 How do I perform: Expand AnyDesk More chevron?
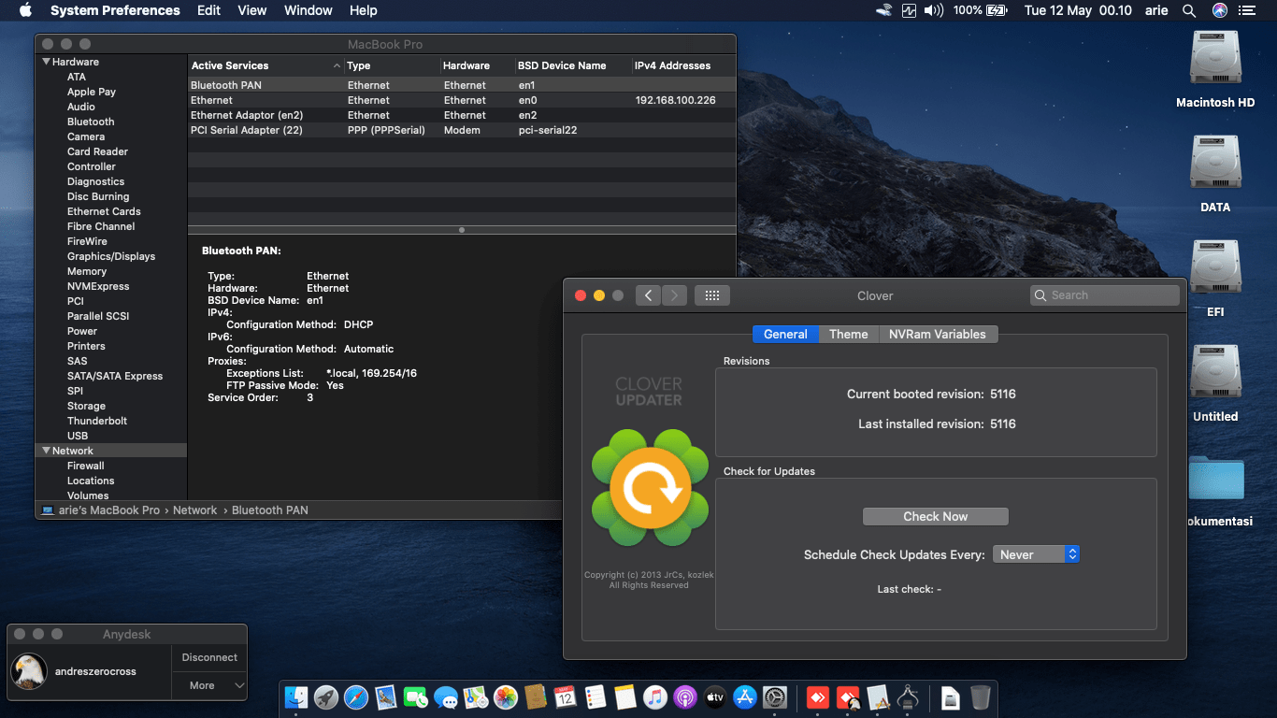(239, 685)
